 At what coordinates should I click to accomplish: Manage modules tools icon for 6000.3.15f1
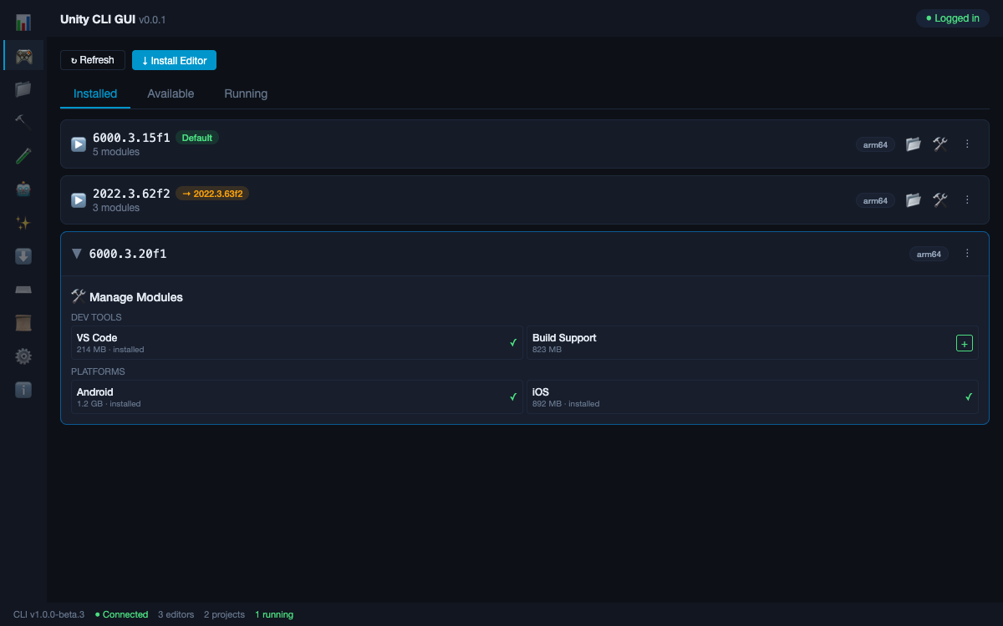pos(940,144)
